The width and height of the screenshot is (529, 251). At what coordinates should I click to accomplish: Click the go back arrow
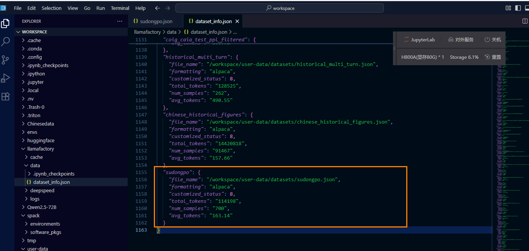pyautogui.click(x=158, y=8)
